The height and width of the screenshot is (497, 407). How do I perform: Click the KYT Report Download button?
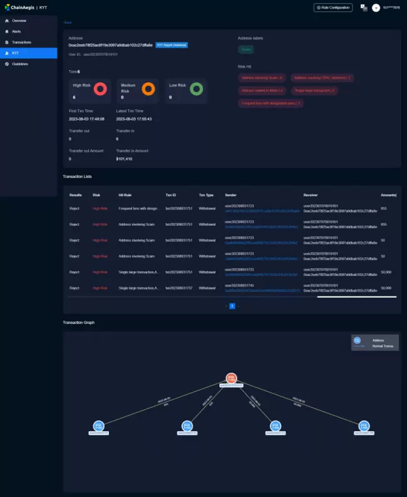171,45
